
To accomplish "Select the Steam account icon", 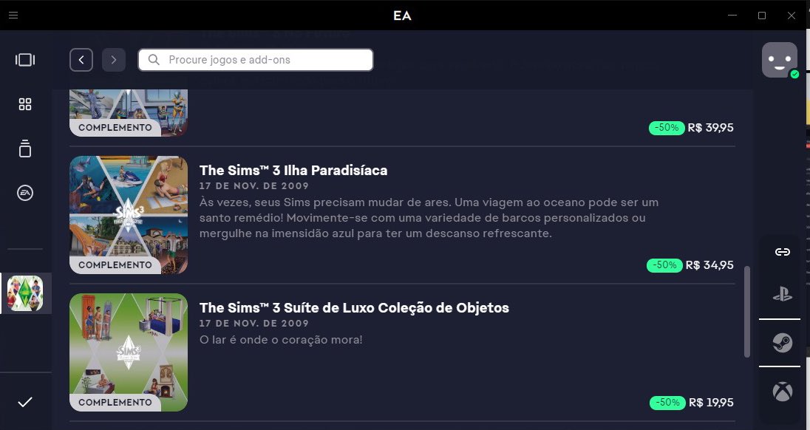I will tap(783, 343).
